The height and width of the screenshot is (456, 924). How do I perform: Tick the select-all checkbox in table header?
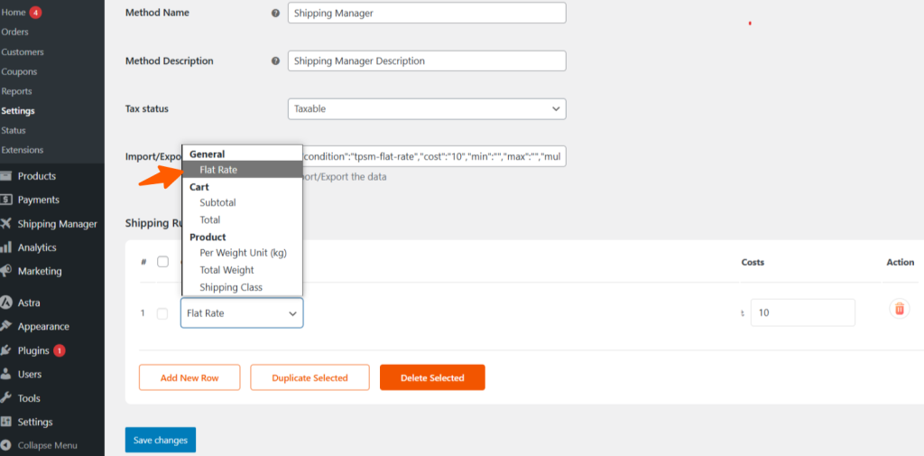pyautogui.click(x=162, y=262)
